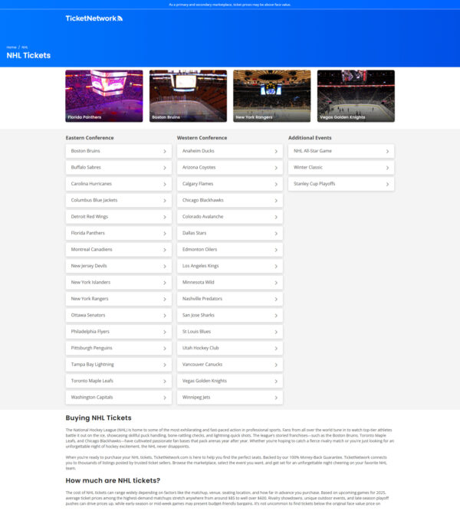460x511 pixels.
Task: Click chevron on Stanley Cup Playoffs row
Action: (x=388, y=184)
